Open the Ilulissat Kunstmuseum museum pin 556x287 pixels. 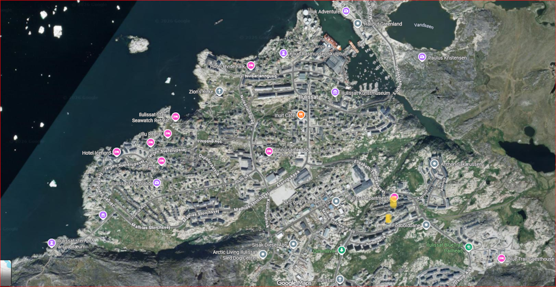335,92
